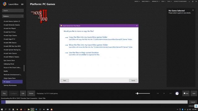
Task: Select House of the Dead Collection platform
Action: (12, 68)
